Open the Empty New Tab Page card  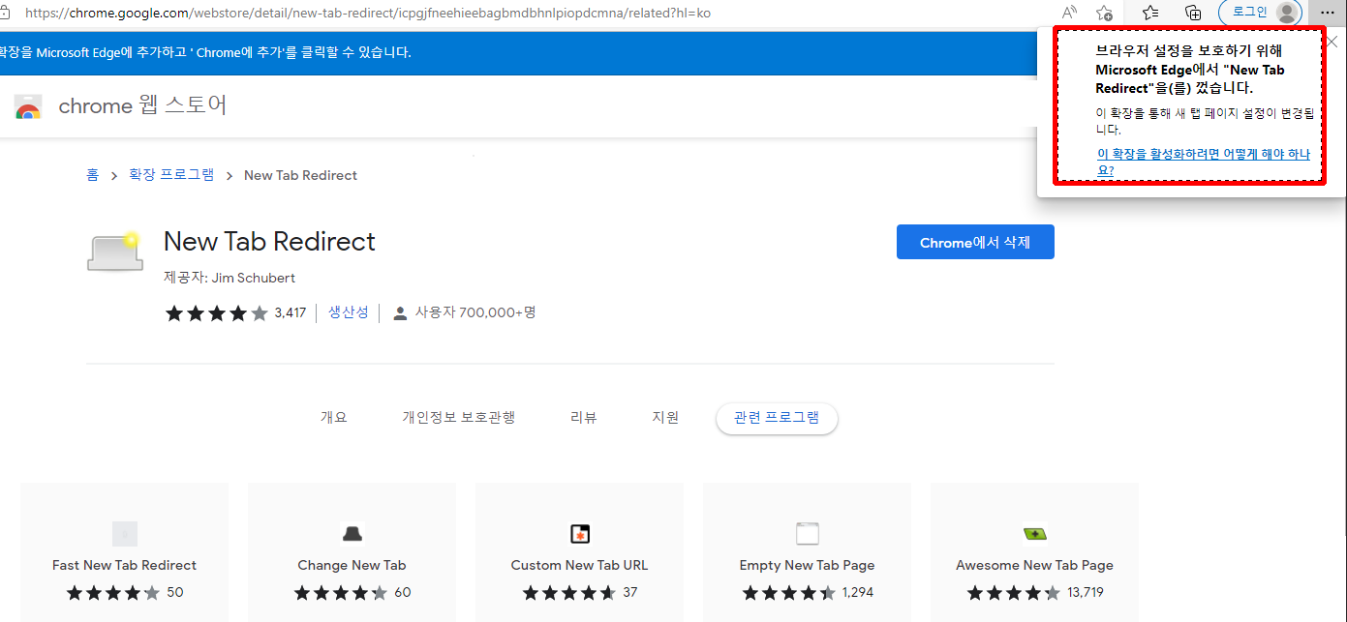[x=807, y=551]
